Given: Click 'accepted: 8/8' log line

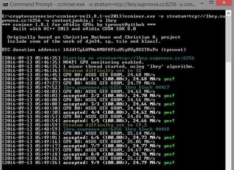Looking at the screenshot, I should click(88, 154).
